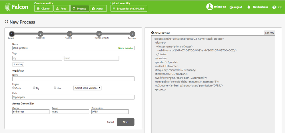Click the Falcon bird logo
Screen dimensions: 285x133
click(x=8, y=7)
